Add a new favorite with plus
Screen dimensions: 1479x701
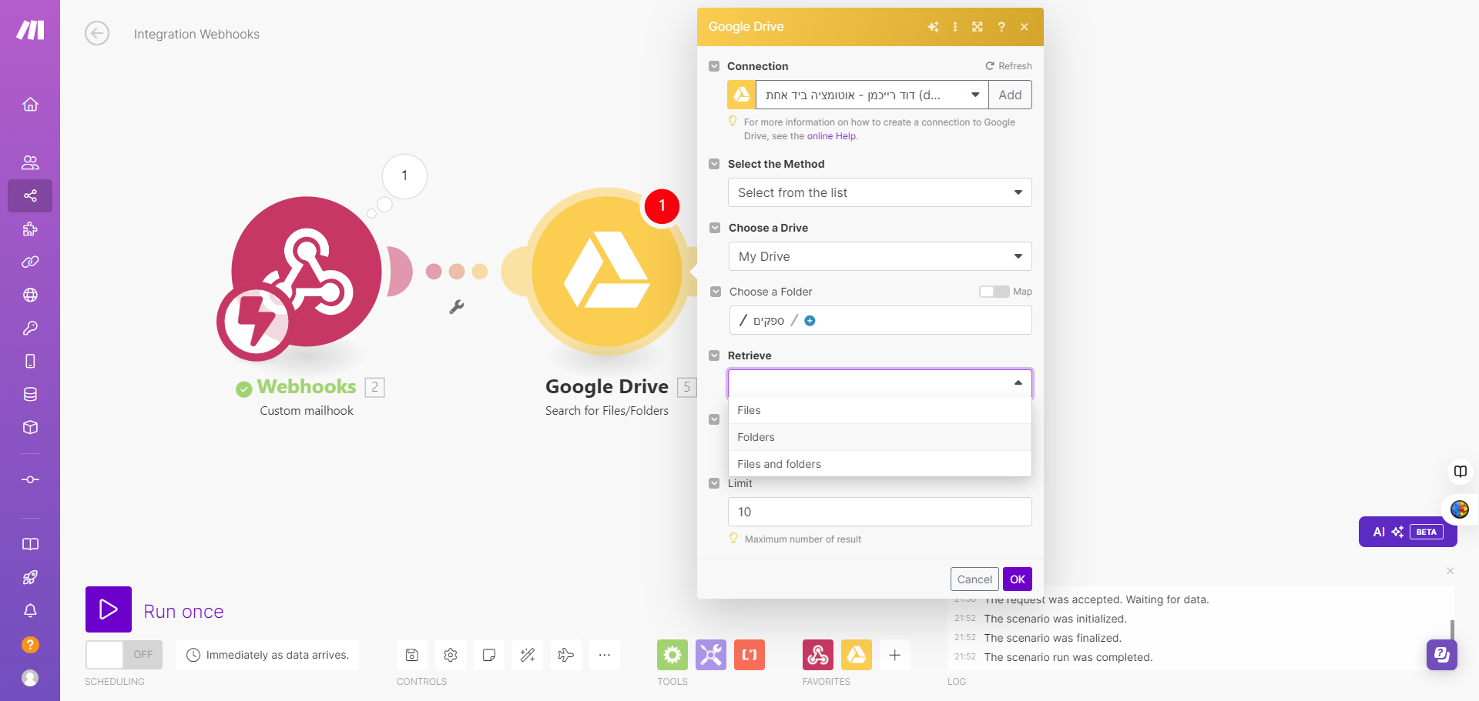click(895, 655)
